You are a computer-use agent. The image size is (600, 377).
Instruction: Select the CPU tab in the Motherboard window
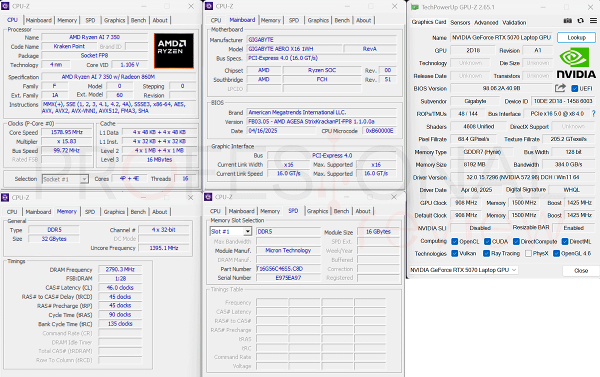click(216, 20)
